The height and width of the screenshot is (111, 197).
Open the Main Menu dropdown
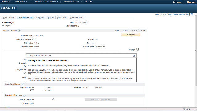click(x=21, y=2)
